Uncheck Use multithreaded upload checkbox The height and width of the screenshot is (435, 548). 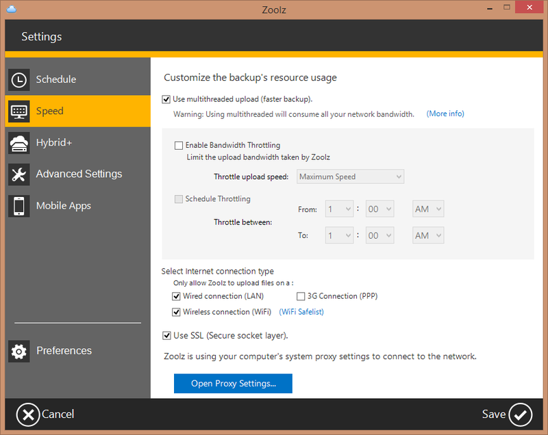tap(166, 99)
